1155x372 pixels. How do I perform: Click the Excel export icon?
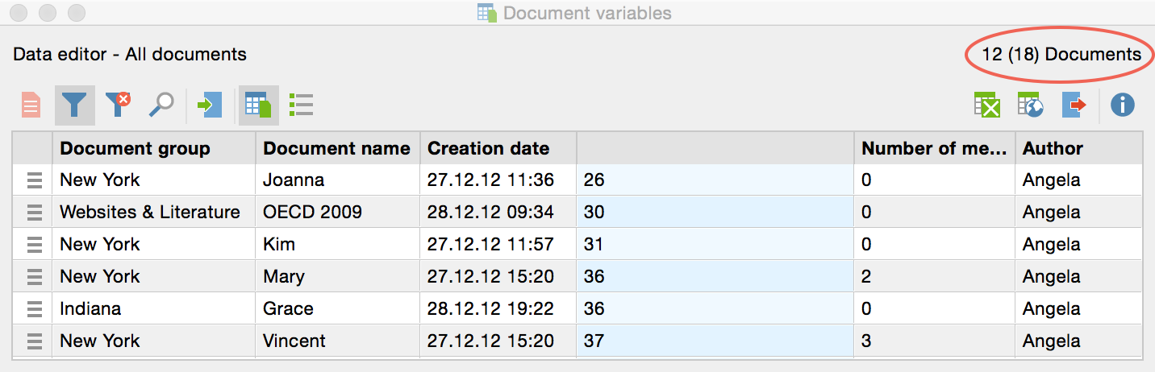pos(987,105)
